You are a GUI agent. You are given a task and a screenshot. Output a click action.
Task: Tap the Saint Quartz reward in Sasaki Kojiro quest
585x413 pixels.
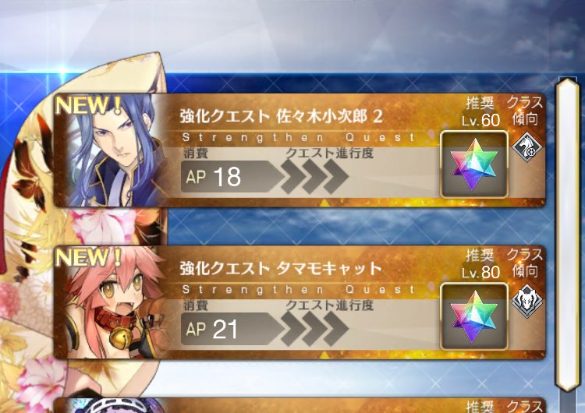[x=473, y=164]
